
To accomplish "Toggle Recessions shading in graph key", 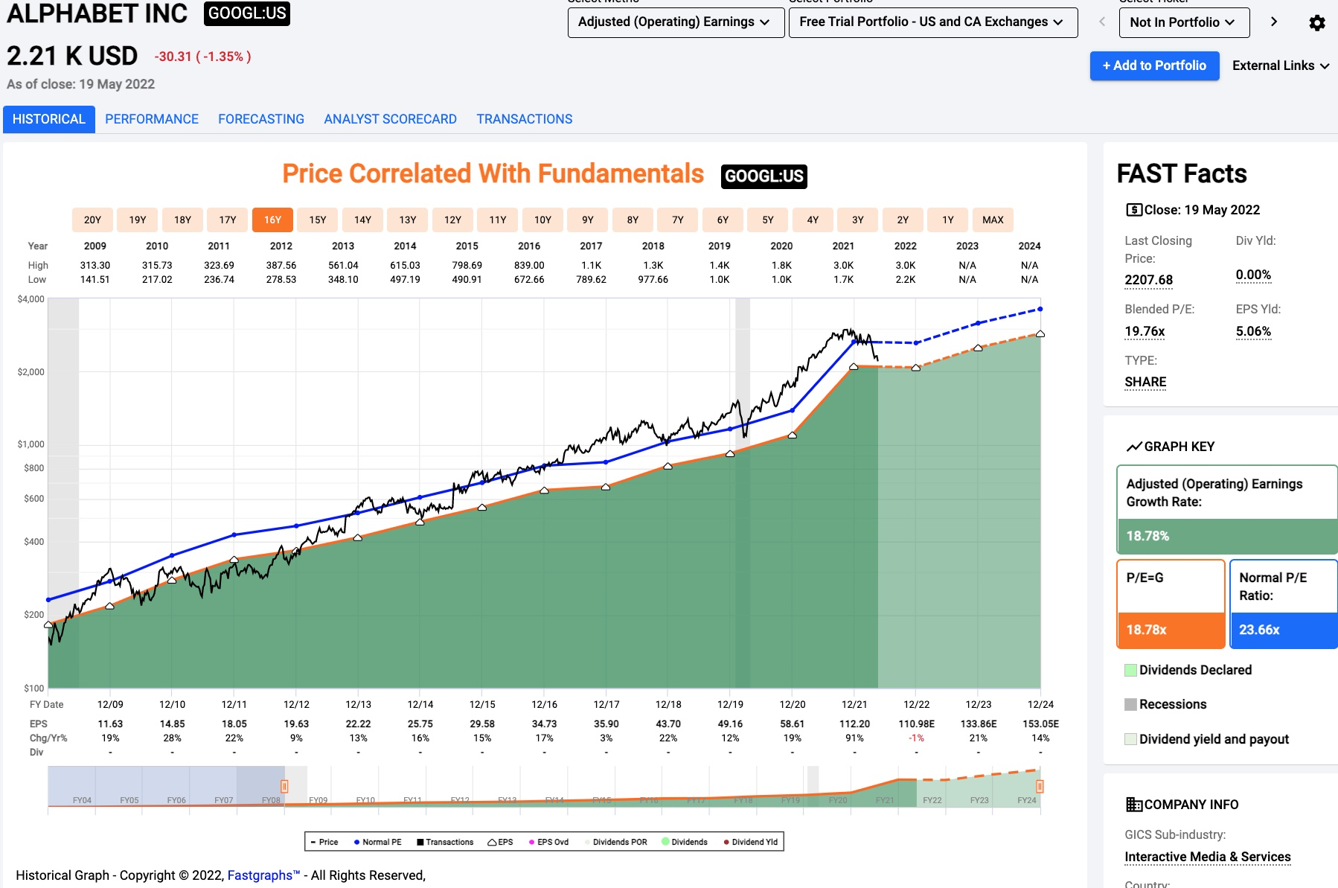I will [1130, 704].
